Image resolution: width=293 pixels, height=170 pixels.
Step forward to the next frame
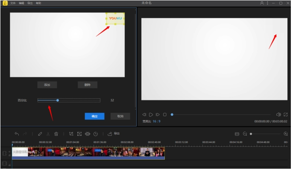[158, 115]
